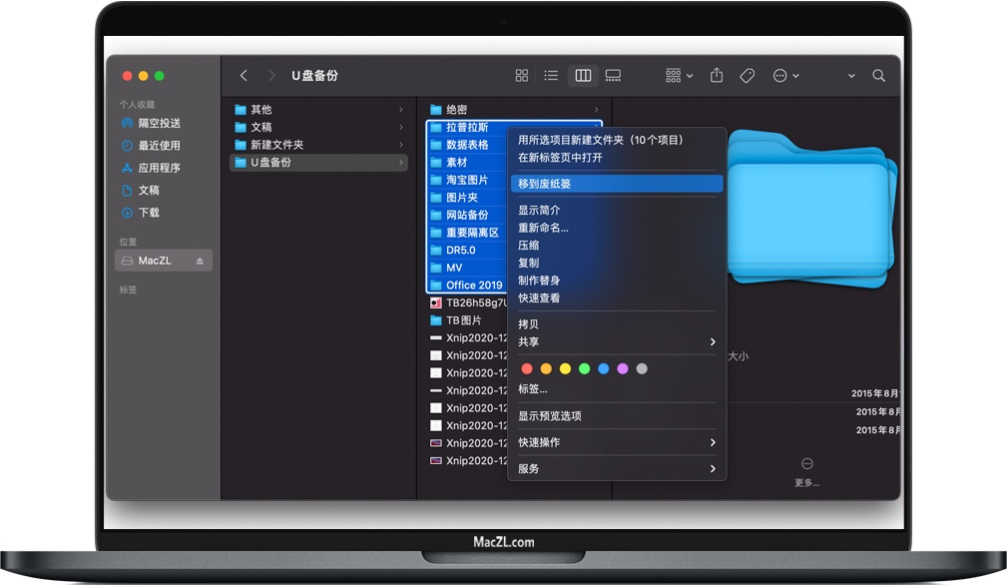Switch to list view
This screenshot has height=585, width=1007.
551,76
